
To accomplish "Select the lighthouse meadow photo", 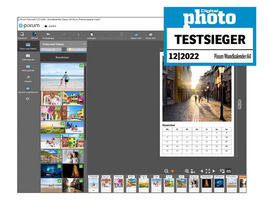I will (53, 127).
